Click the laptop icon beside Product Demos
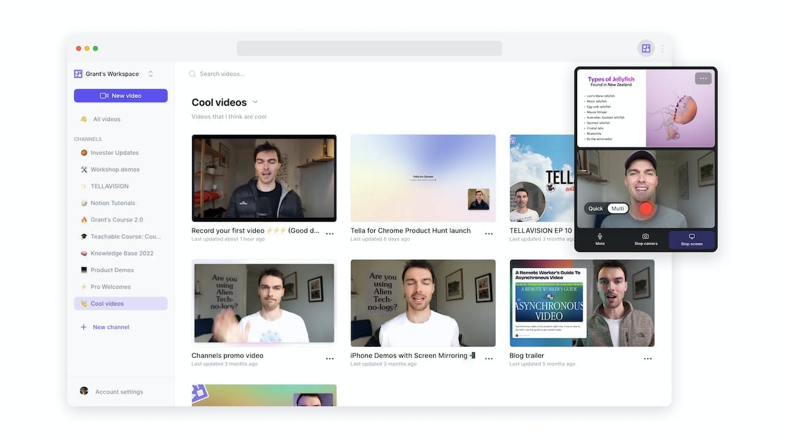This screenshot has height=441, width=785. click(x=84, y=270)
